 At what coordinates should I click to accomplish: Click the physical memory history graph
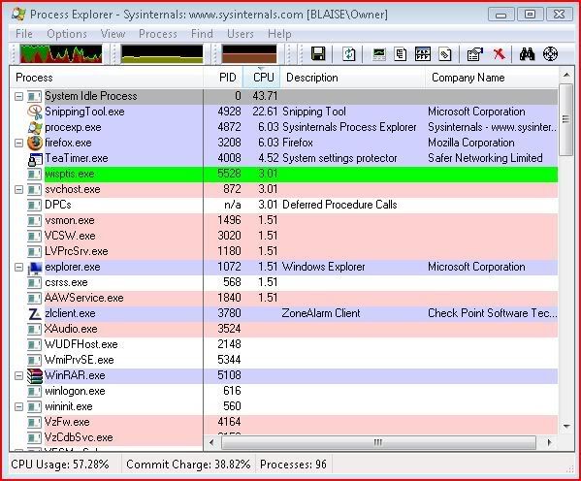pos(249,53)
